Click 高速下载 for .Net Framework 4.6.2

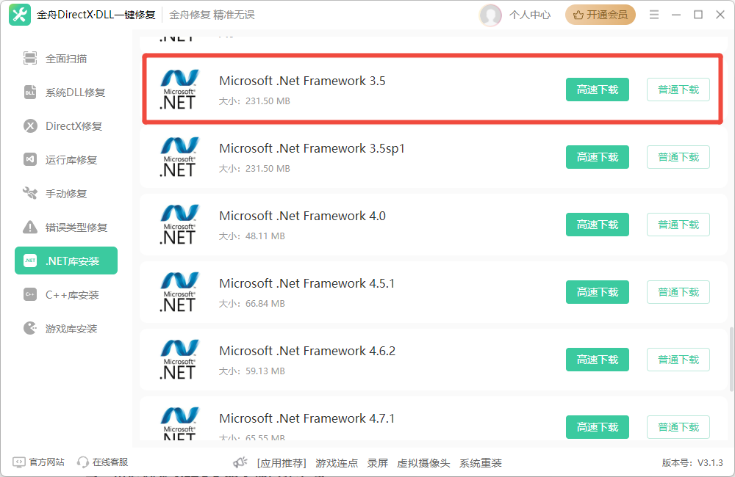597,359
